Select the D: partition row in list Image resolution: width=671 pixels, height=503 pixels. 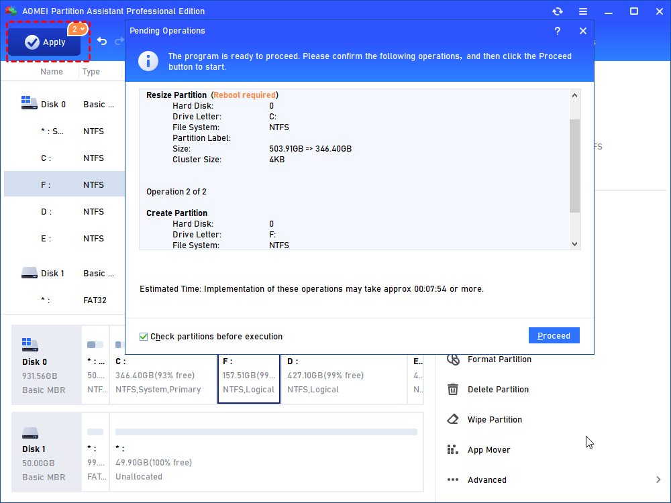[x=64, y=212]
